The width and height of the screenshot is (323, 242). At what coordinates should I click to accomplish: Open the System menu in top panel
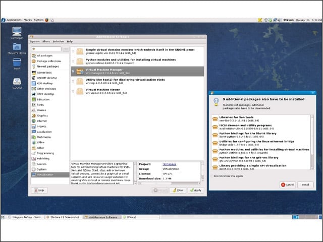point(39,20)
